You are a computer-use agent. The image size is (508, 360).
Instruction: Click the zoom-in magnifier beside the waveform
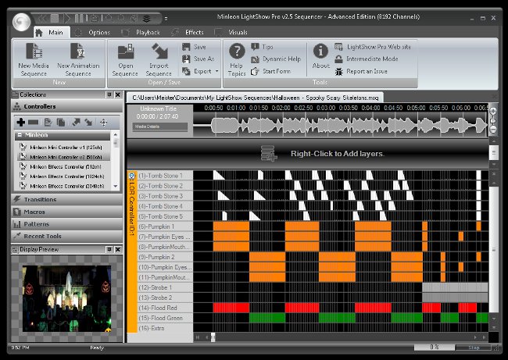[493, 111]
